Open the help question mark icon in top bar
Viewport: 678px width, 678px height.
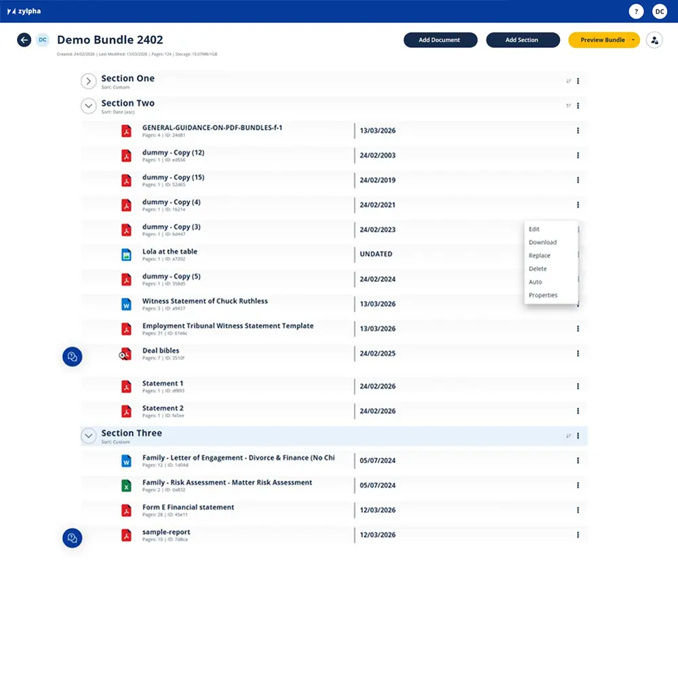click(x=636, y=12)
